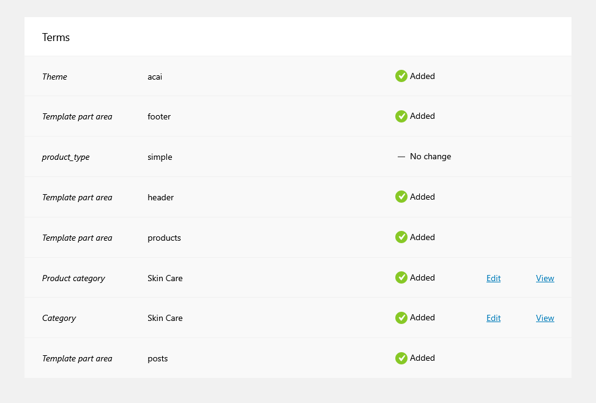Screen dimensions: 596x403
Task: Click the dash icon beside No change
Action: (401, 156)
